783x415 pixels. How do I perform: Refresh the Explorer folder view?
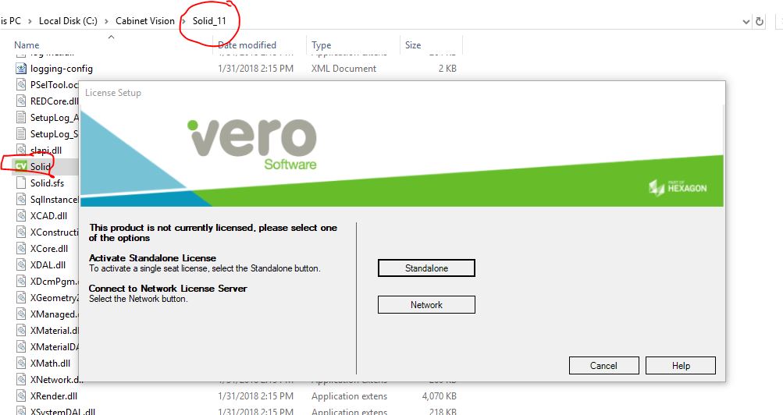[x=760, y=21]
